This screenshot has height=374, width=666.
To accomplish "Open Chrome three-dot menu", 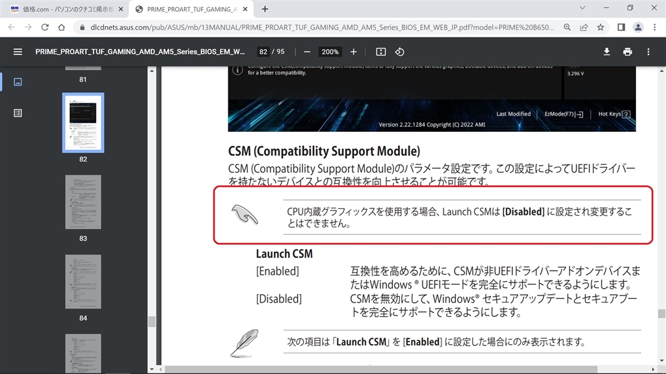I will [x=654, y=27].
